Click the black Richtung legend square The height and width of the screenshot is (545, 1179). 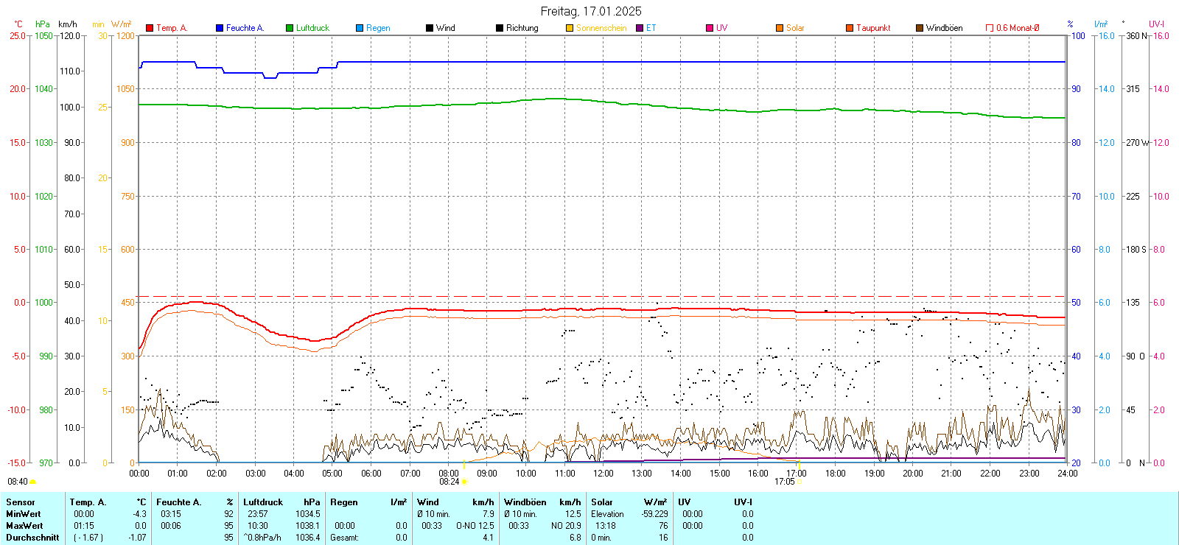[x=500, y=28]
